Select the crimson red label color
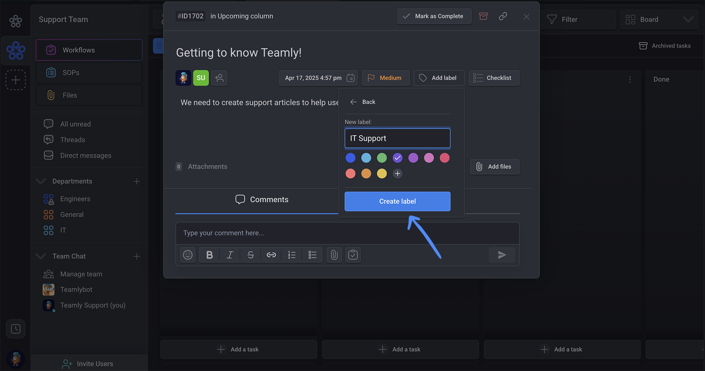 [x=444, y=158]
